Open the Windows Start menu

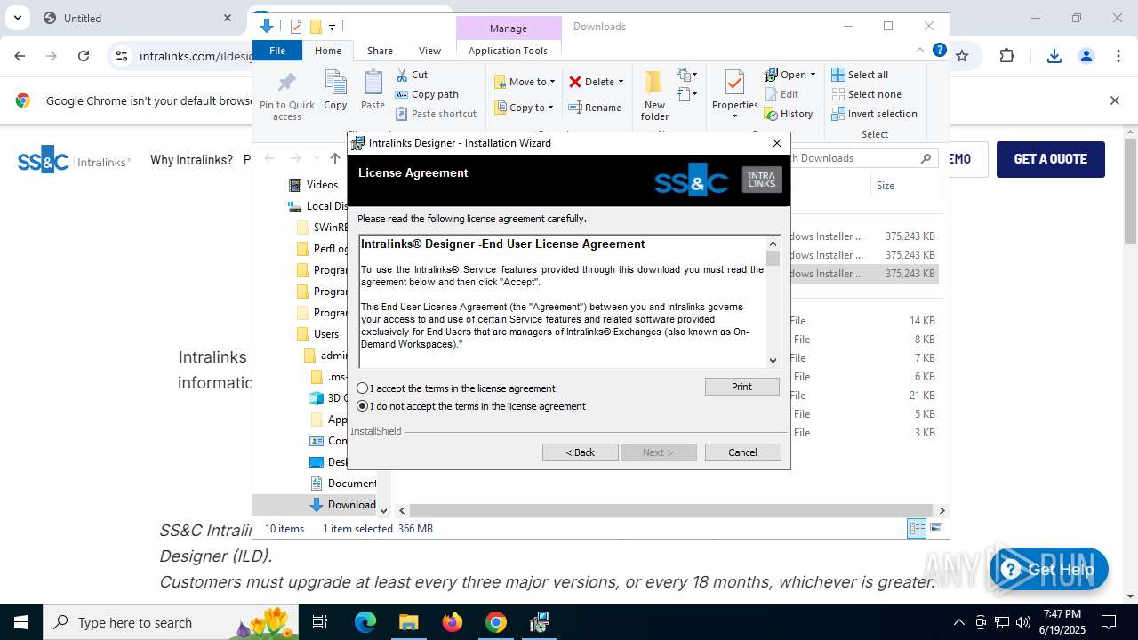tap(21, 622)
